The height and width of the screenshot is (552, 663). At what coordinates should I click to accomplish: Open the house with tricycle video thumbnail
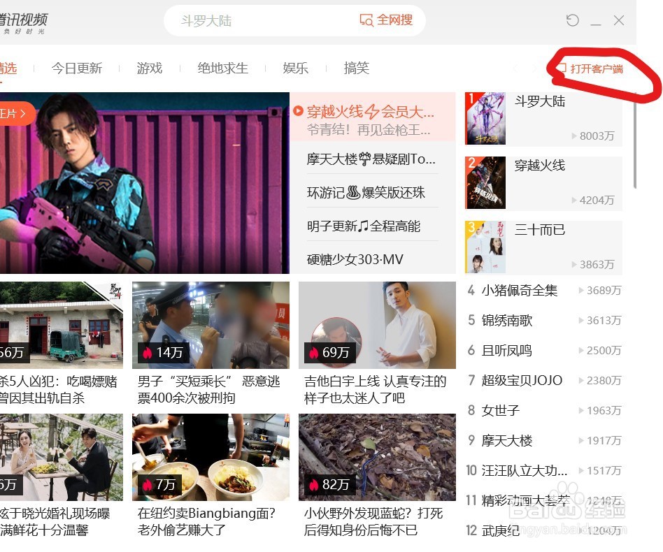[x=62, y=325]
